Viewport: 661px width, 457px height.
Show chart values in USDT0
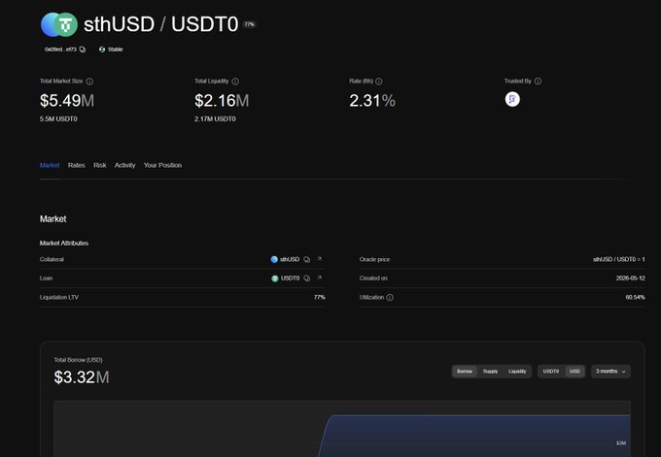coord(551,372)
